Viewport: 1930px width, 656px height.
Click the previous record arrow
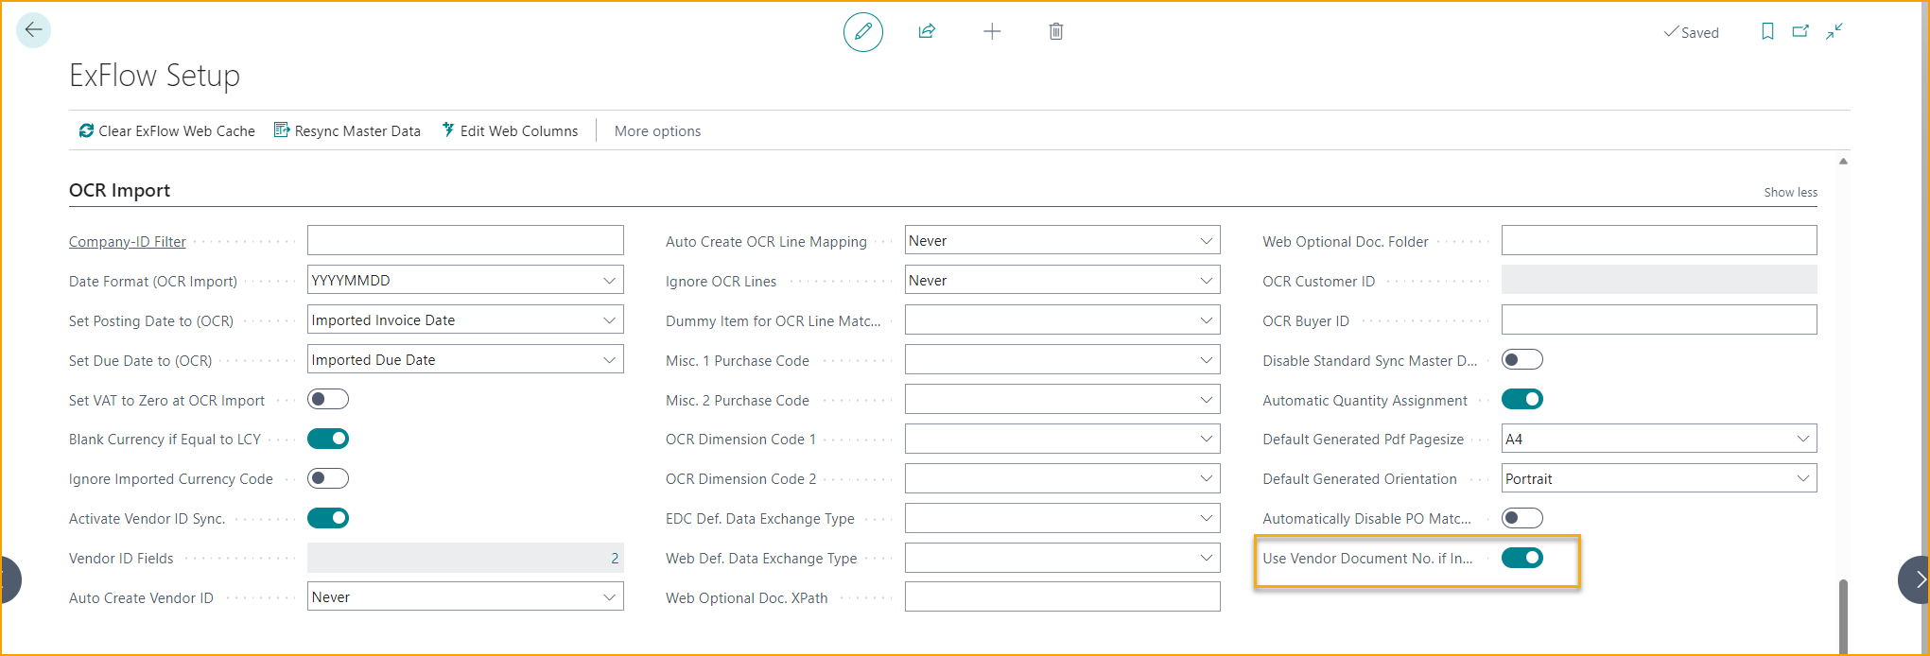tap(9, 579)
